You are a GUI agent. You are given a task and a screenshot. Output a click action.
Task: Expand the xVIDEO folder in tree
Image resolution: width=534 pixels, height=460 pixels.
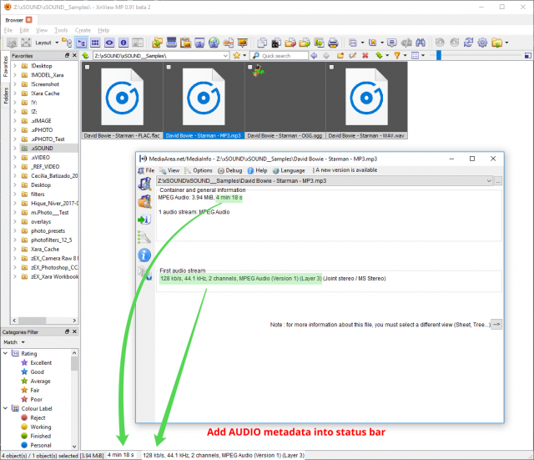pos(15,158)
